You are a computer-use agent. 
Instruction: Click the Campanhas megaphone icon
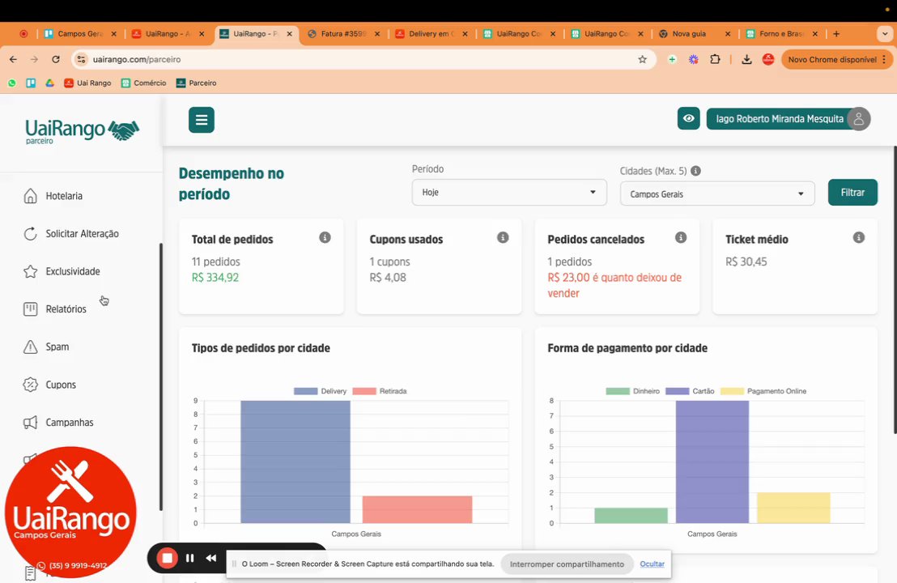30,422
